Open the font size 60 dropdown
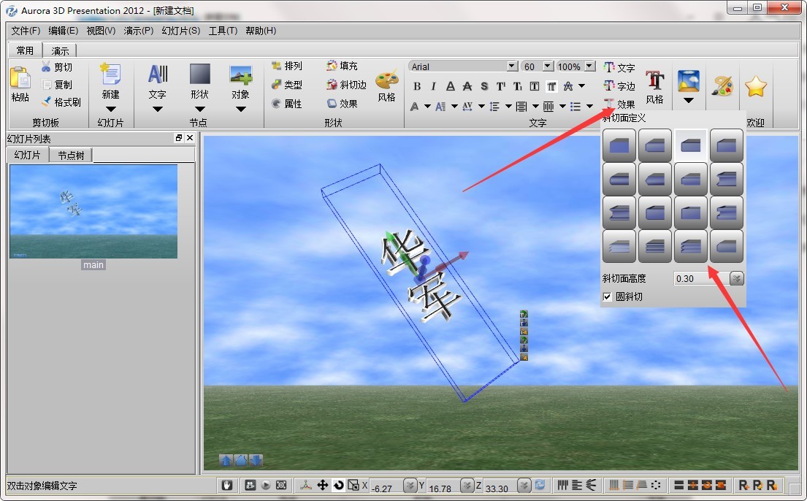 click(547, 66)
